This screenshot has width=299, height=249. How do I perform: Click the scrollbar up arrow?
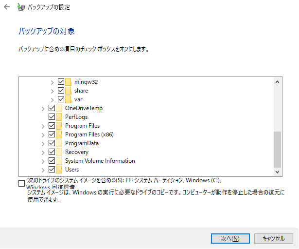278,82
